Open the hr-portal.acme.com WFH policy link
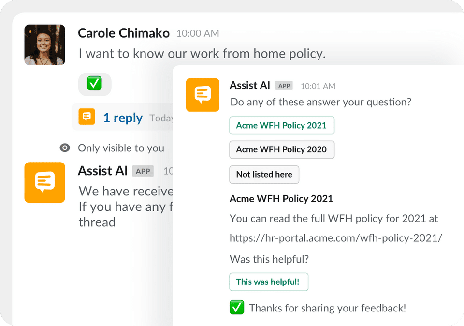 [336, 238]
